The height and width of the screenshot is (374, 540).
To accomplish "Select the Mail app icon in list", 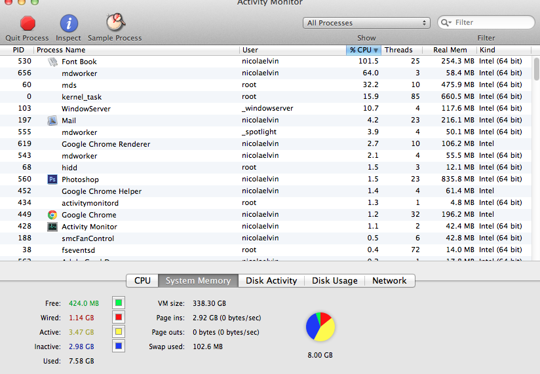I will tap(52, 121).
